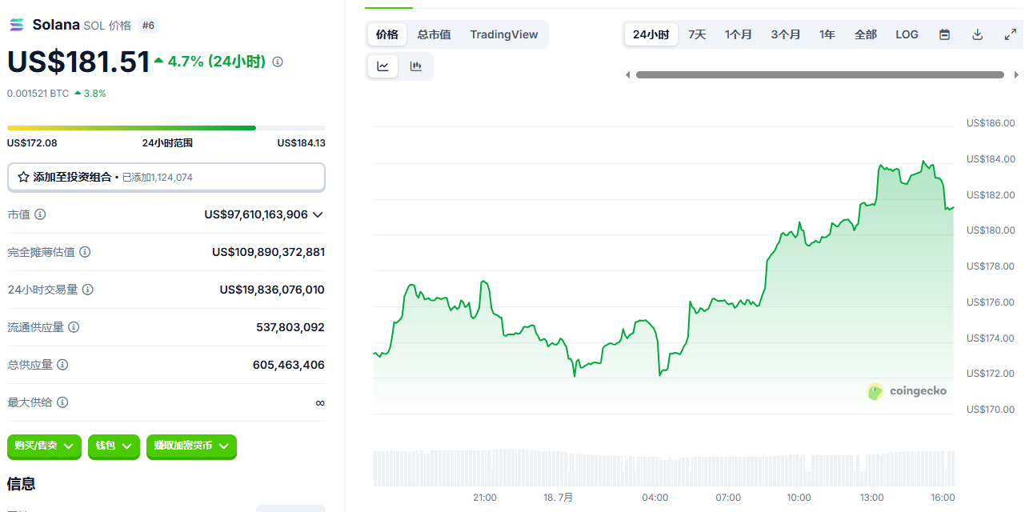Show info tooltip for 总供应量

tap(62, 365)
